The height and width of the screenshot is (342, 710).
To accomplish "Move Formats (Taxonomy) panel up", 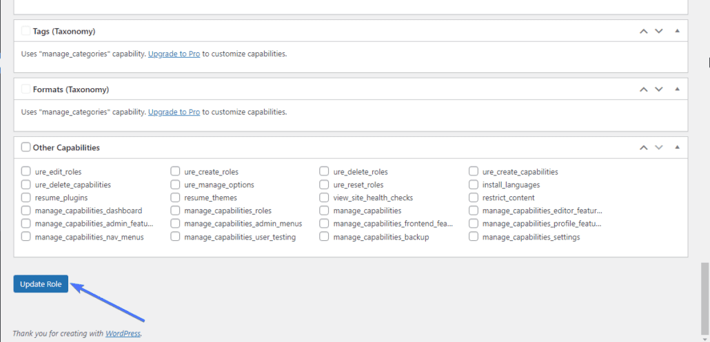I will [x=643, y=89].
